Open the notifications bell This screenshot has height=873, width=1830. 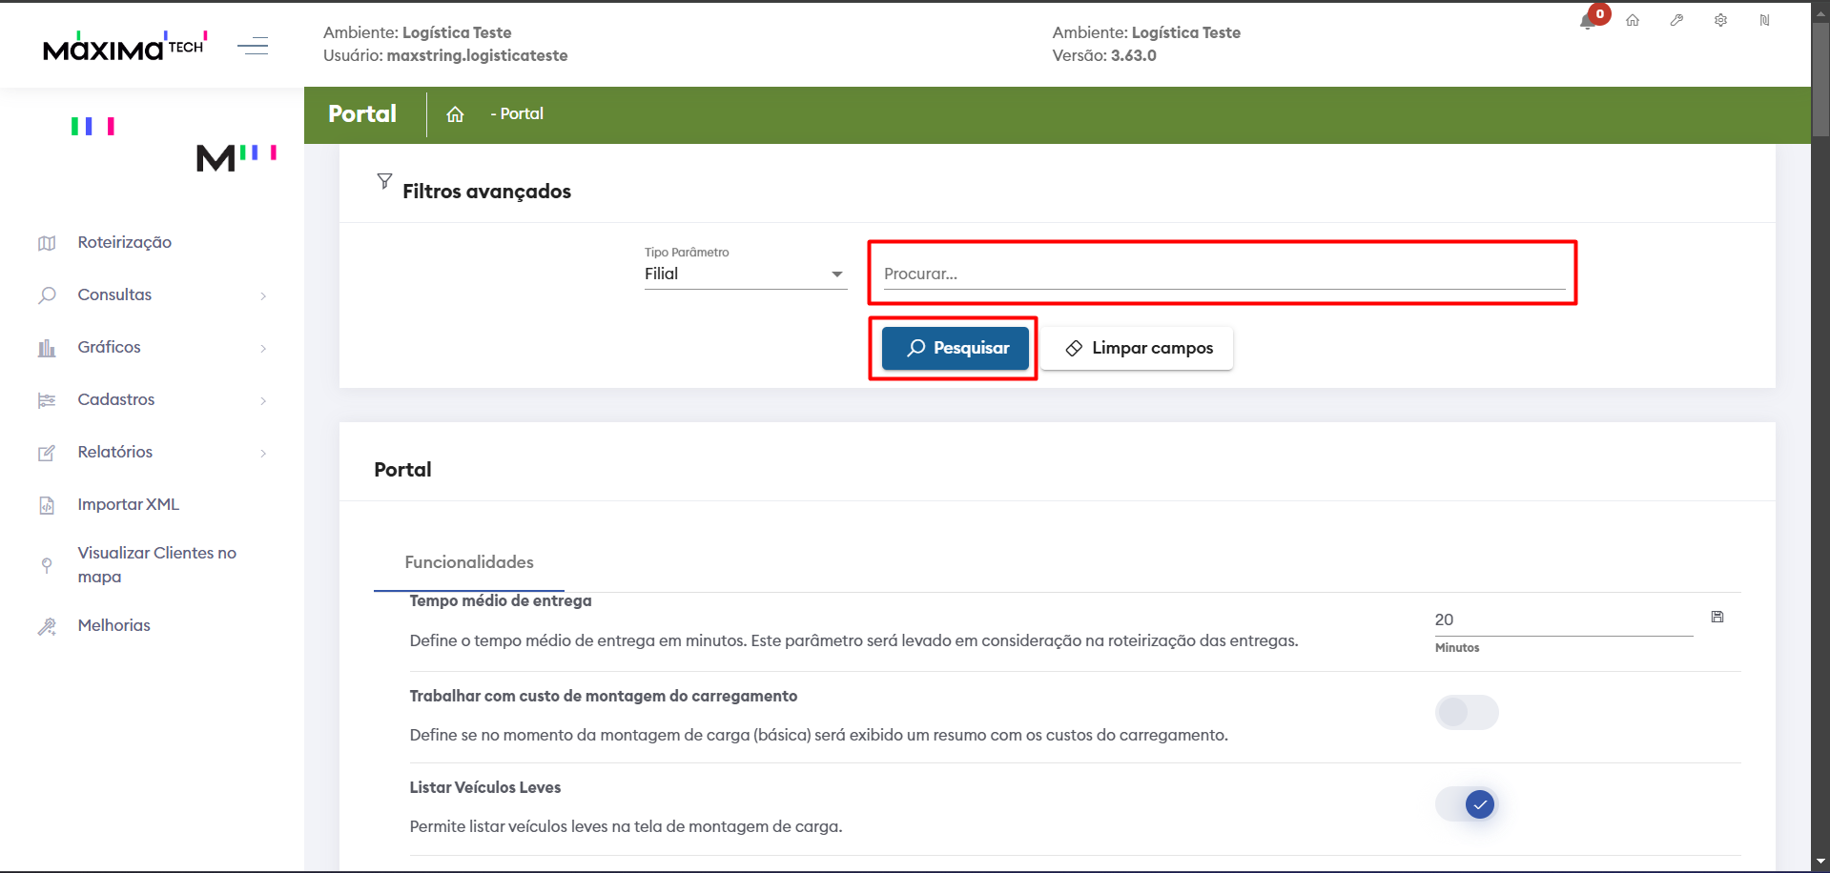1588,21
